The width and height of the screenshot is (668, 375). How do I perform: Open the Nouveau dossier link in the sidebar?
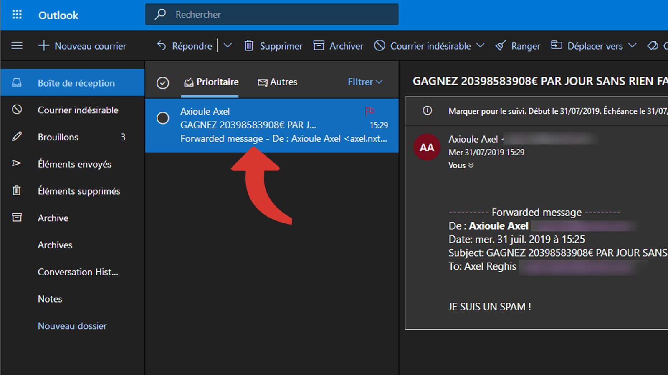coord(72,326)
